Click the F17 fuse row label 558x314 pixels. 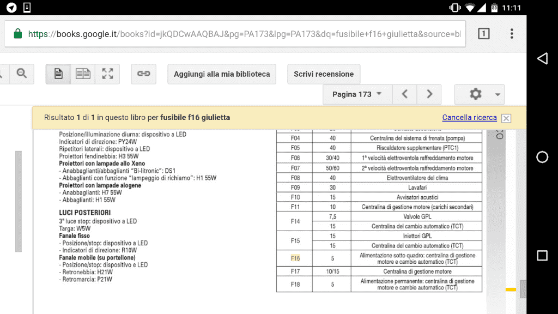click(x=295, y=271)
